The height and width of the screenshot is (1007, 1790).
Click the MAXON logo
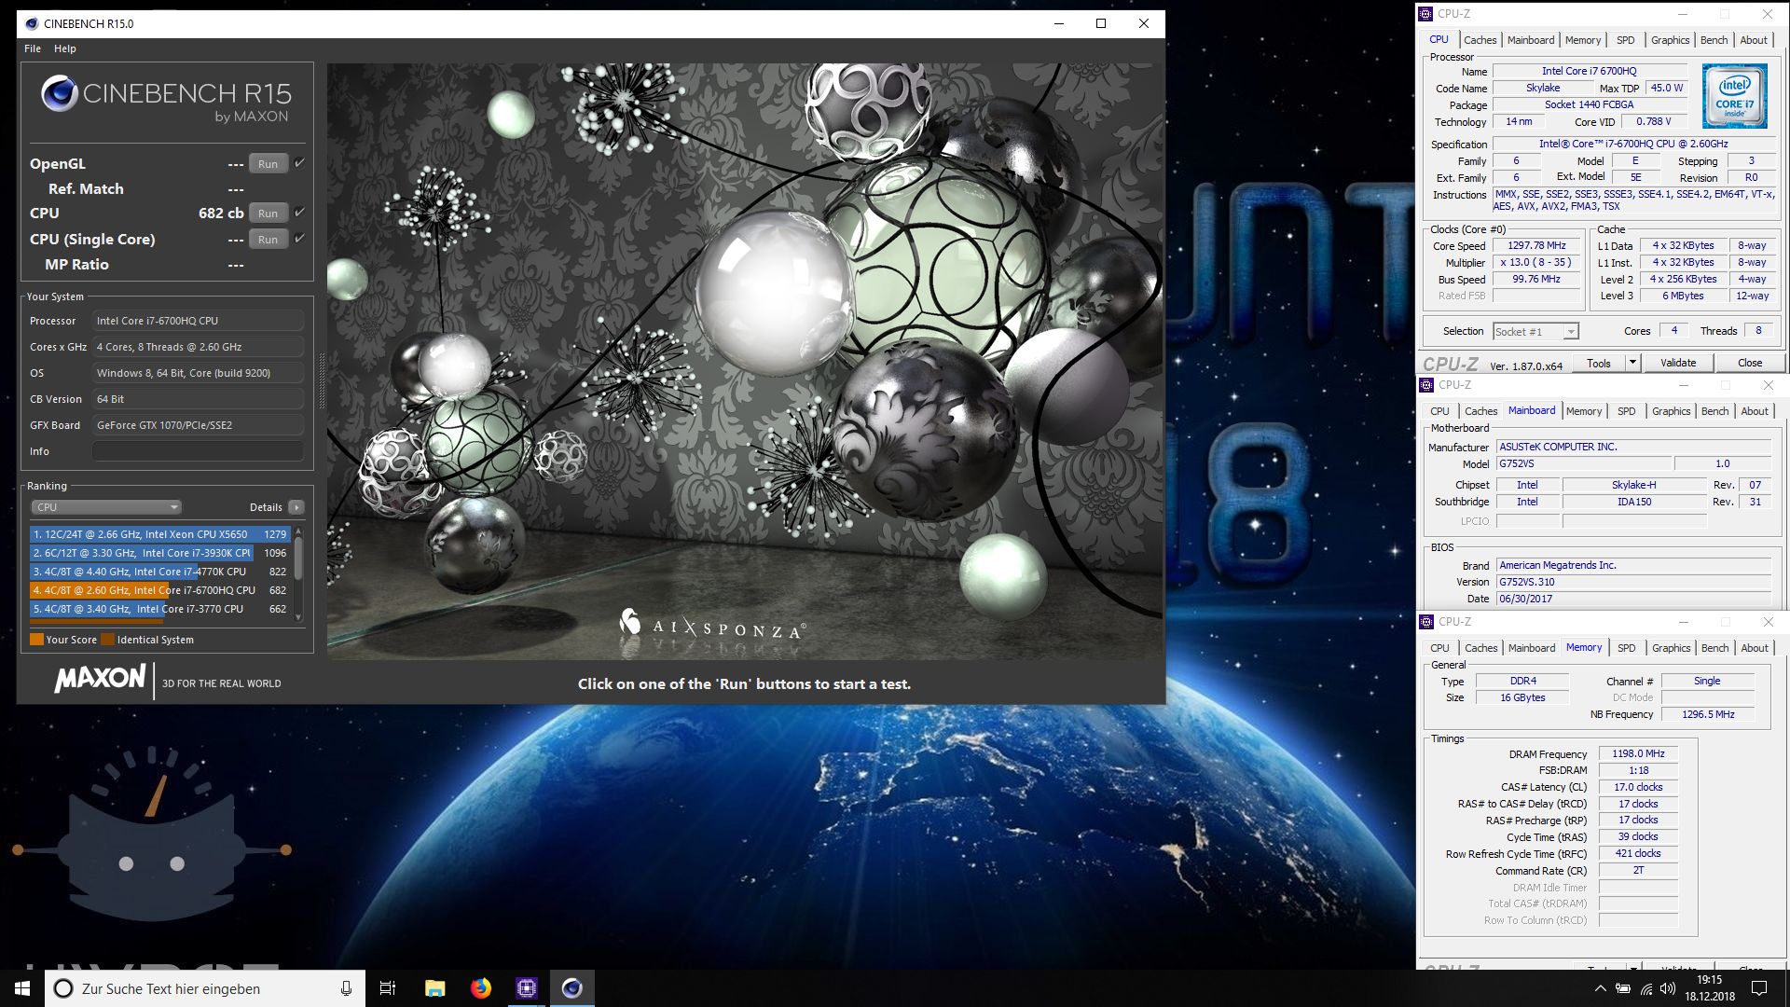101,679
